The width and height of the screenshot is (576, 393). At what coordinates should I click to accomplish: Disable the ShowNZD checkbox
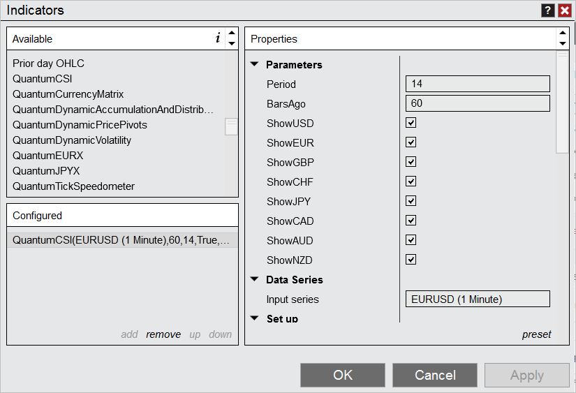[x=411, y=260]
